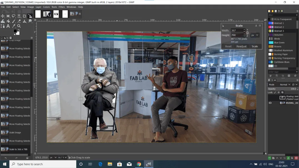Open the Colors menu
299x168 pixels.
click(46, 7)
